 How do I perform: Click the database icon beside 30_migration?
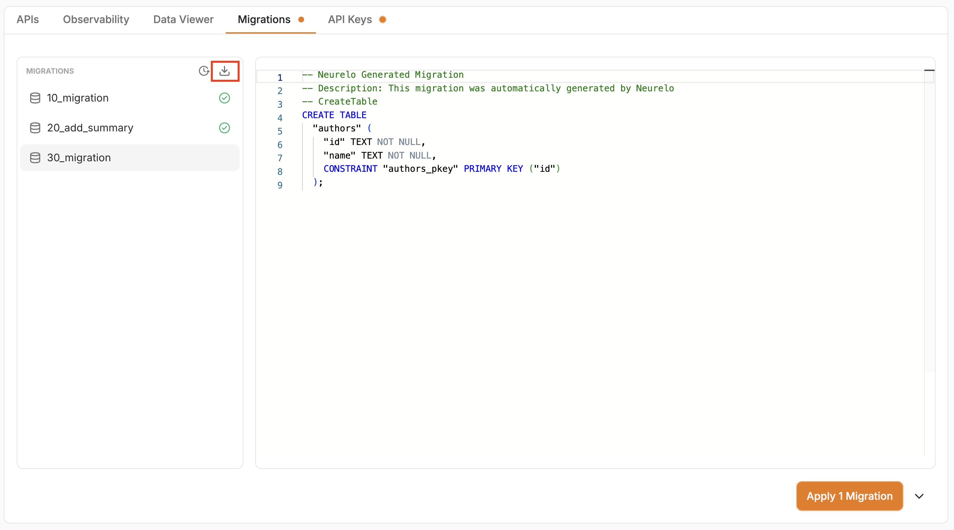pos(35,158)
